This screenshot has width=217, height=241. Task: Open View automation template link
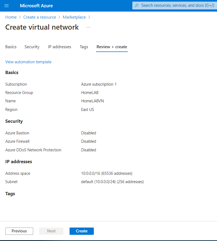click(x=28, y=62)
